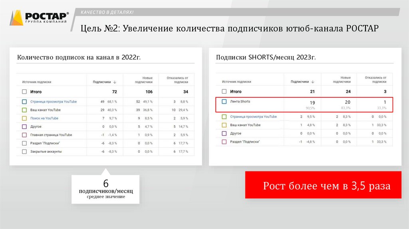
Task: Click the Закрытые аккаунты row label
Action: click(46, 152)
